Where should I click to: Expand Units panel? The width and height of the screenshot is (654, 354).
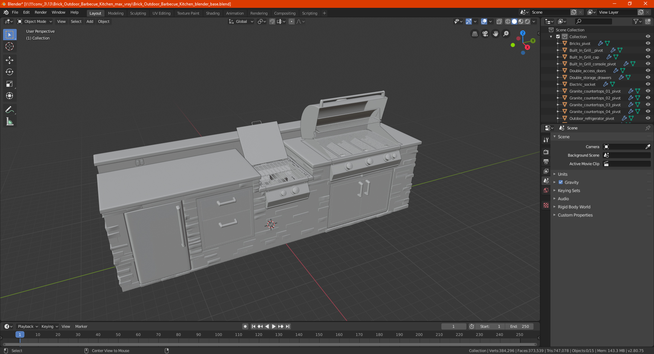point(562,174)
